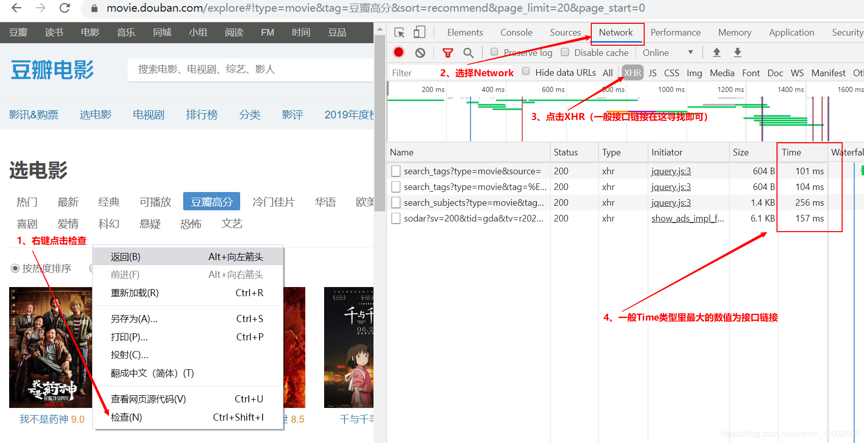Tick checkbox for search_subjects request row

395,203
